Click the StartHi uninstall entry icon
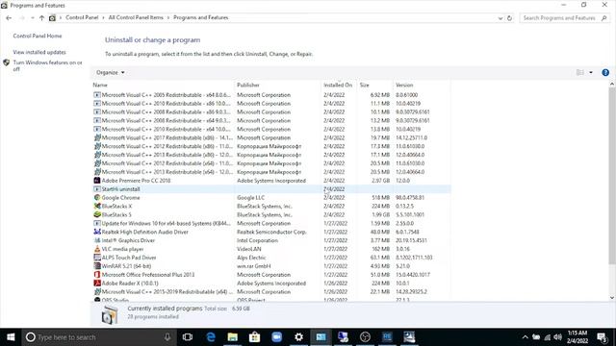The width and height of the screenshot is (616, 346). click(x=97, y=189)
